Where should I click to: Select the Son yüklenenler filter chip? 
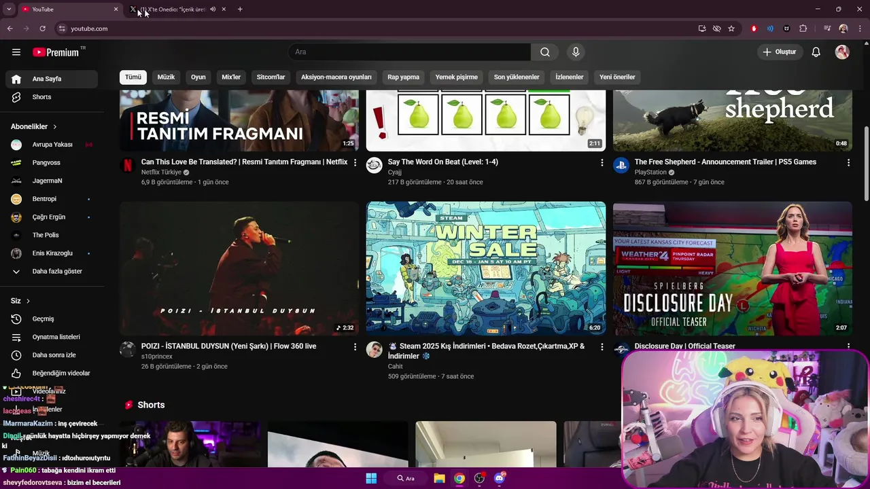(x=517, y=77)
